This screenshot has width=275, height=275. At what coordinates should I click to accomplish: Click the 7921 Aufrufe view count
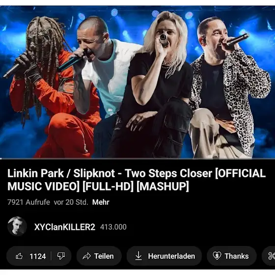coord(28,202)
